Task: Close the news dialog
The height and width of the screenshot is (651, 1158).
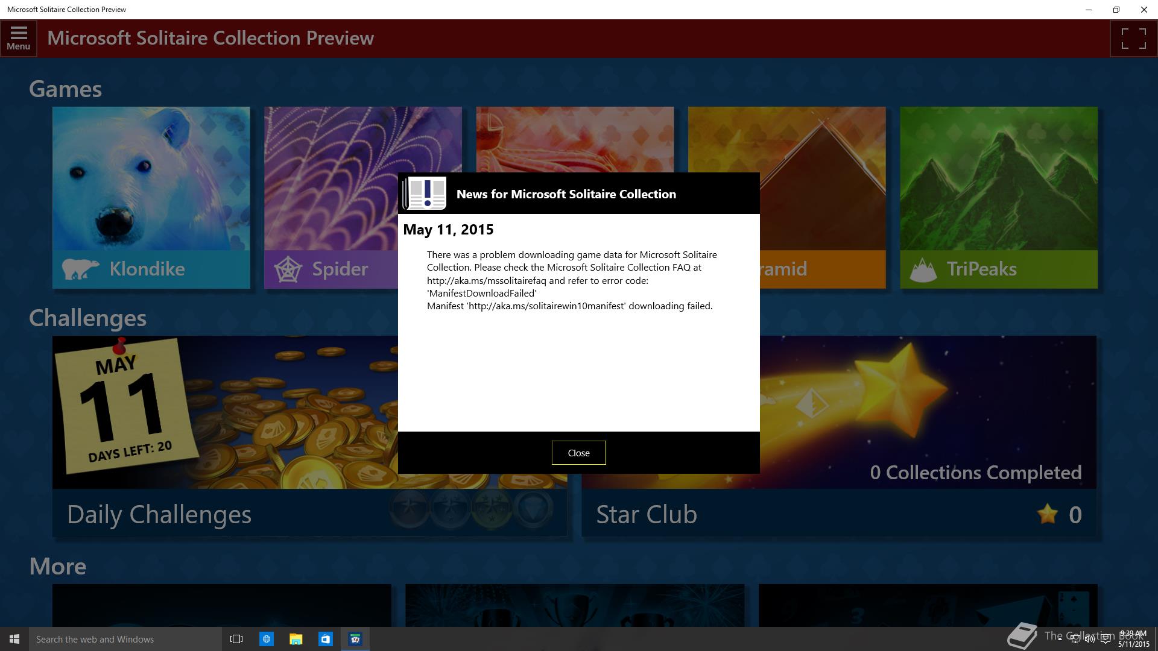Action: (x=578, y=453)
